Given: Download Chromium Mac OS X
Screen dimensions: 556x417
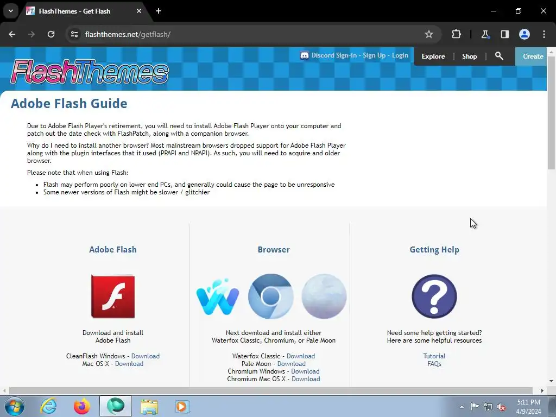Looking at the screenshot, I should [x=306, y=379].
